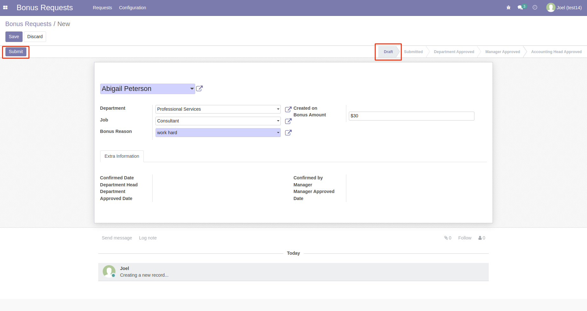Select the Extra Information tab
This screenshot has width=587, height=311.
click(122, 156)
